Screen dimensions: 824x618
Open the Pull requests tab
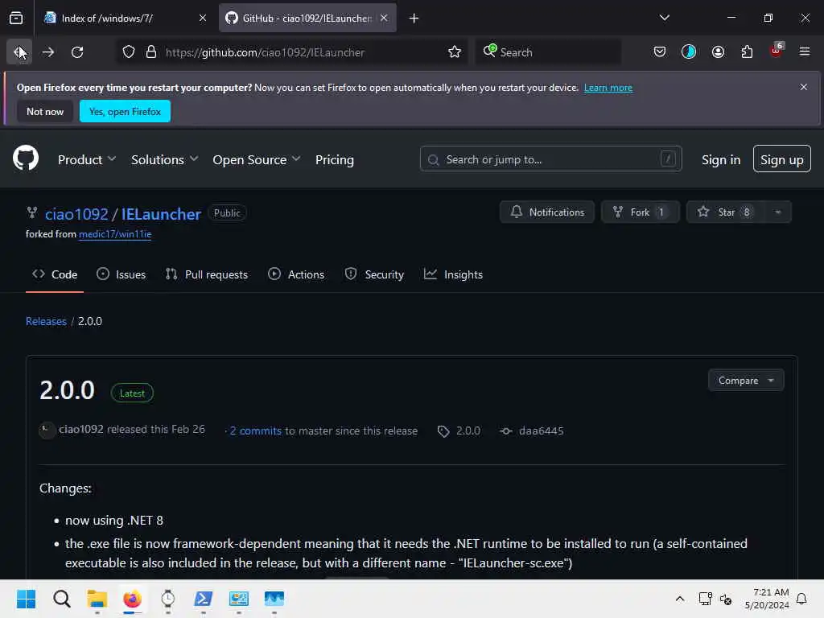pos(207,275)
